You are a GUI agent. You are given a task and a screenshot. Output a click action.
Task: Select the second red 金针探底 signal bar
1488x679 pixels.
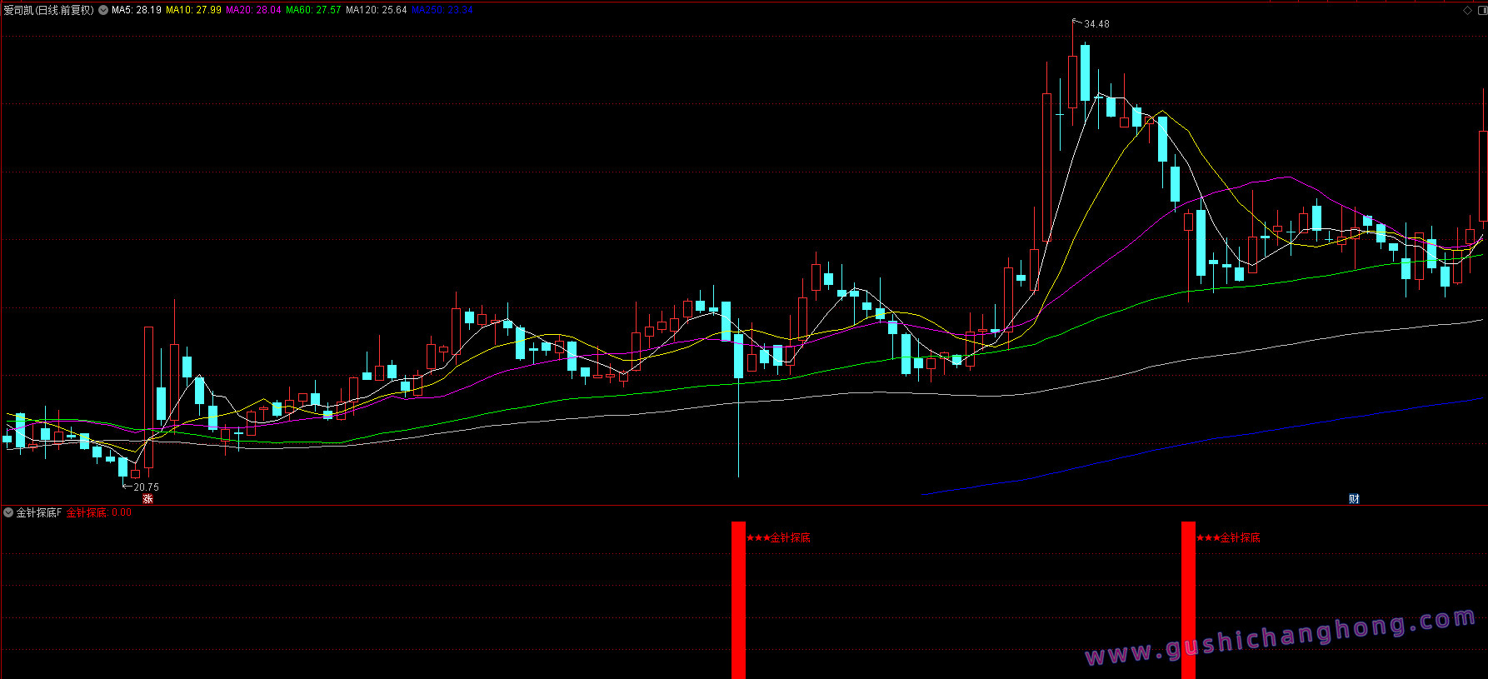pyautogui.click(x=1188, y=600)
